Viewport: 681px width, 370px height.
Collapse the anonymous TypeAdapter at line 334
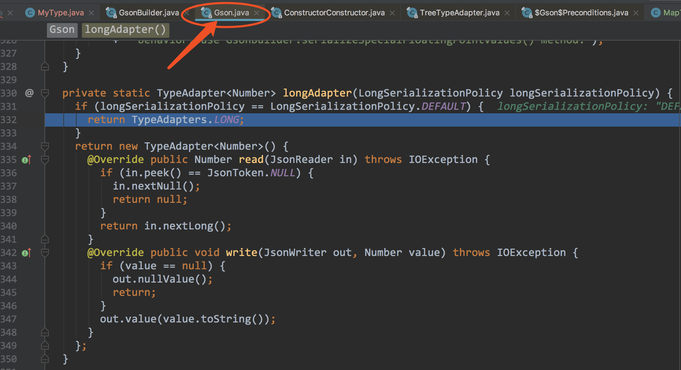coord(45,146)
